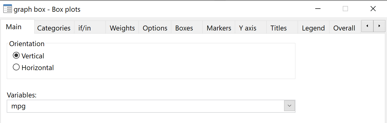Switch to the Legend tab
The image size is (387, 123).
(313, 28)
